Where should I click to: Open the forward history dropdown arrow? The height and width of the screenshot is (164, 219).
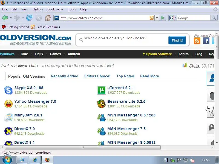23,18
